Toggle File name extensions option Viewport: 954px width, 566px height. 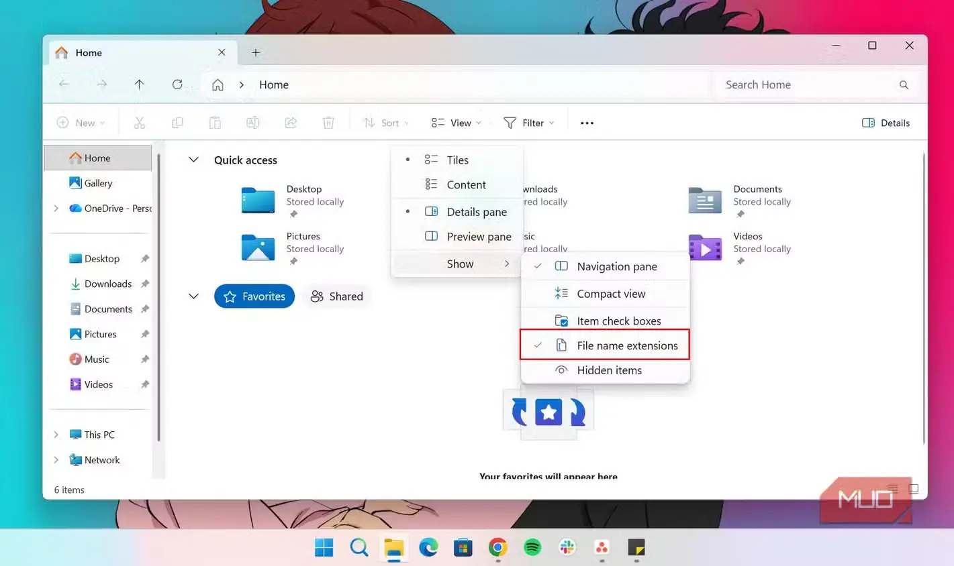(605, 345)
